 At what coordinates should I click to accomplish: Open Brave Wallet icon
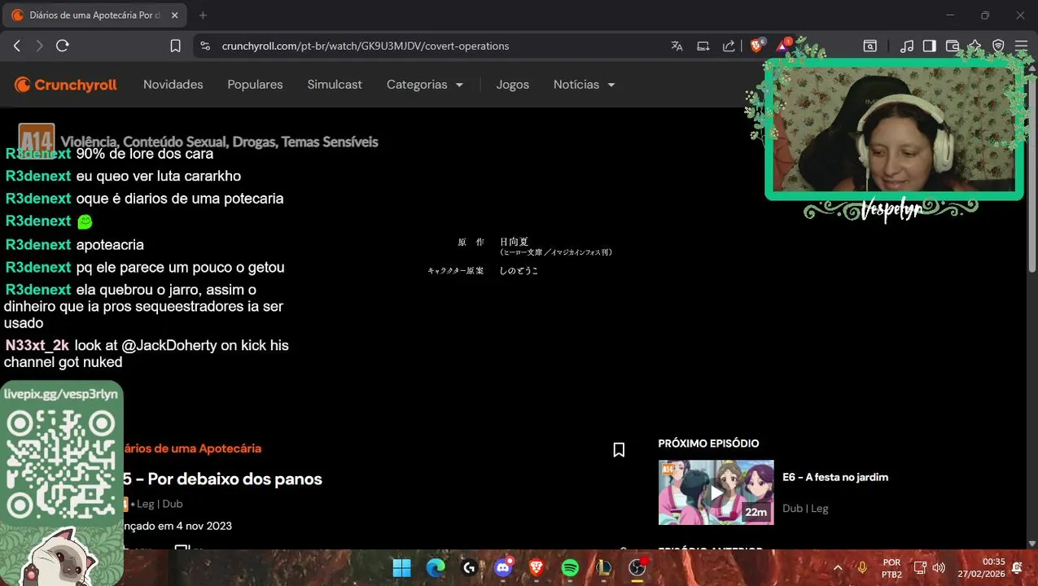coord(952,46)
